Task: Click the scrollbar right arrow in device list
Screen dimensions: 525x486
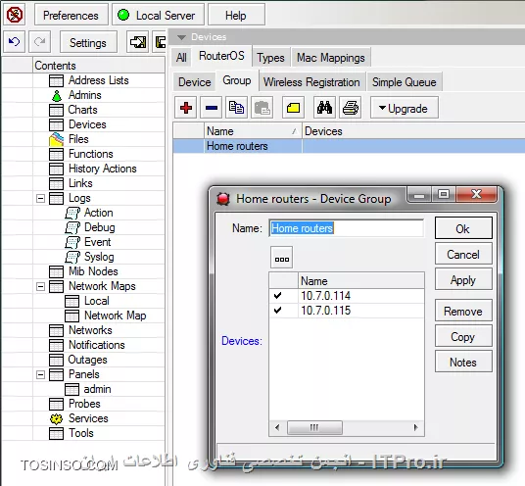Action: pos(416,428)
